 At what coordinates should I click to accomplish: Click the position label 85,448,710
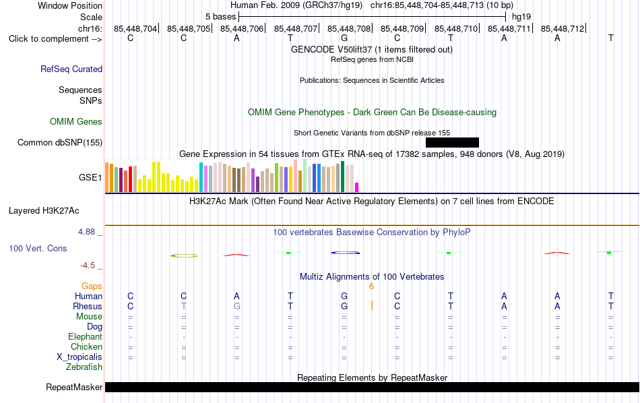455,28
